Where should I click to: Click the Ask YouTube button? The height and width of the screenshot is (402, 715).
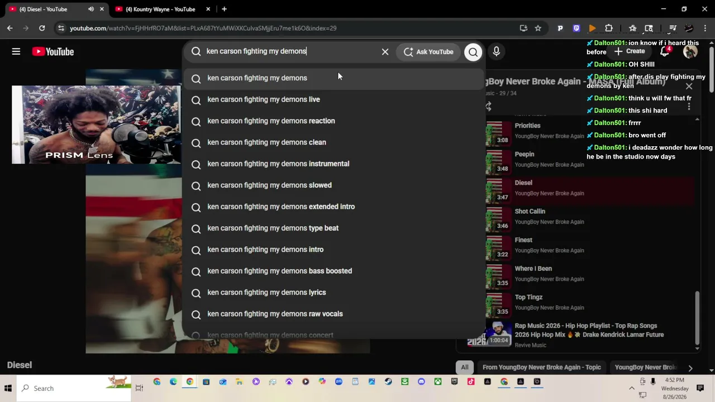pos(428,52)
